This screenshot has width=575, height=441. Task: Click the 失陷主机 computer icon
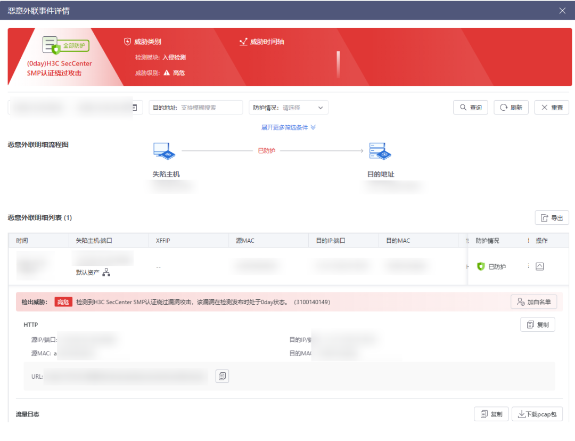[x=164, y=151]
